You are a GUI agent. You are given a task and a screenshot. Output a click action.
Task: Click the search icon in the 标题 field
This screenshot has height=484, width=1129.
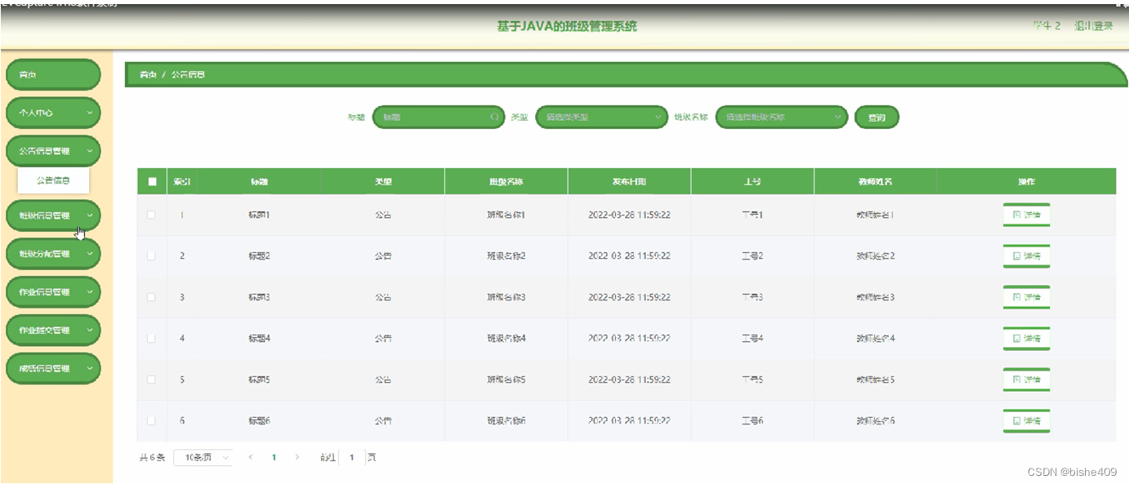tap(494, 118)
